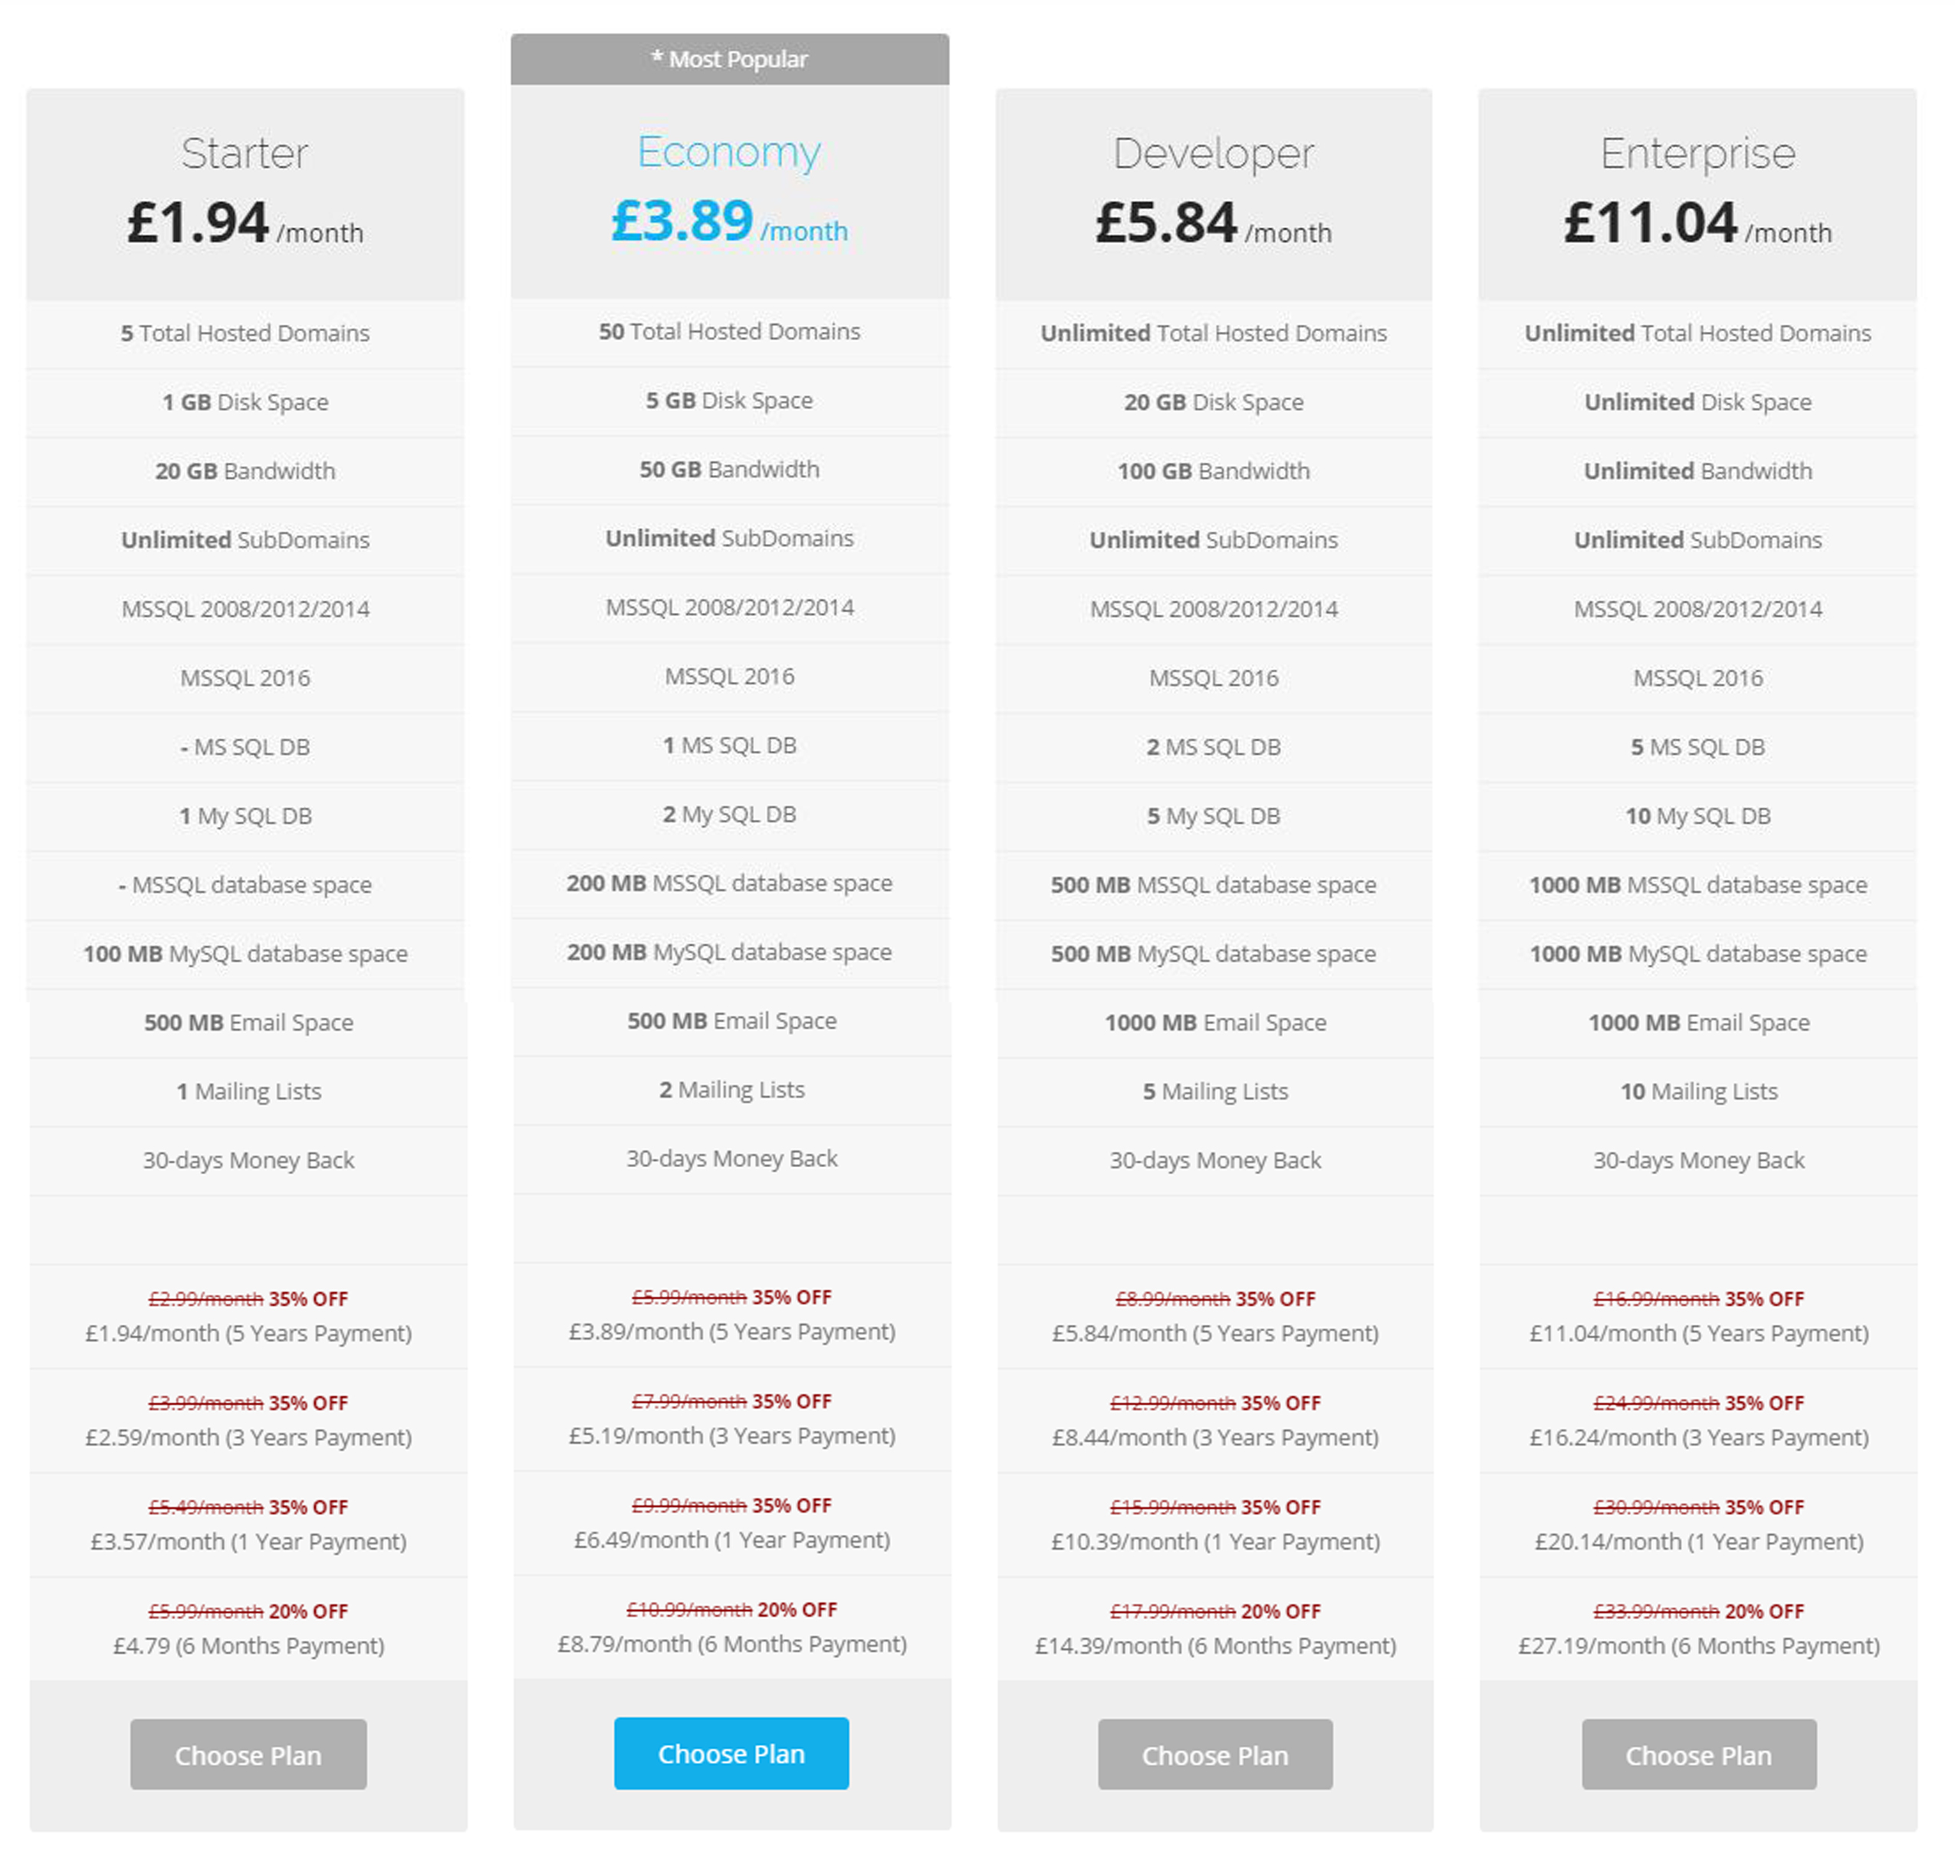Select the Developer plan heading
Screen dimensions: 1955x1853
click(x=1214, y=153)
